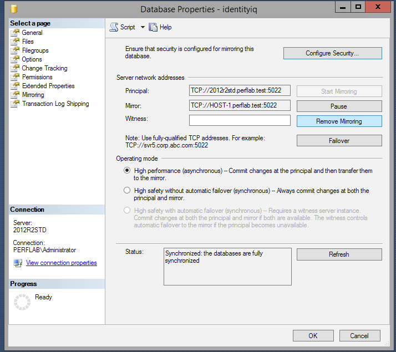
Task: Click the Files page icon
Action: [x=15, y=42]
